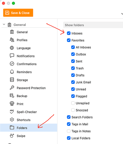Image resolution: width=123 pixels, height=144 pixels.
Task: Click the Notifications speech bubble icon
Action: 12,56
